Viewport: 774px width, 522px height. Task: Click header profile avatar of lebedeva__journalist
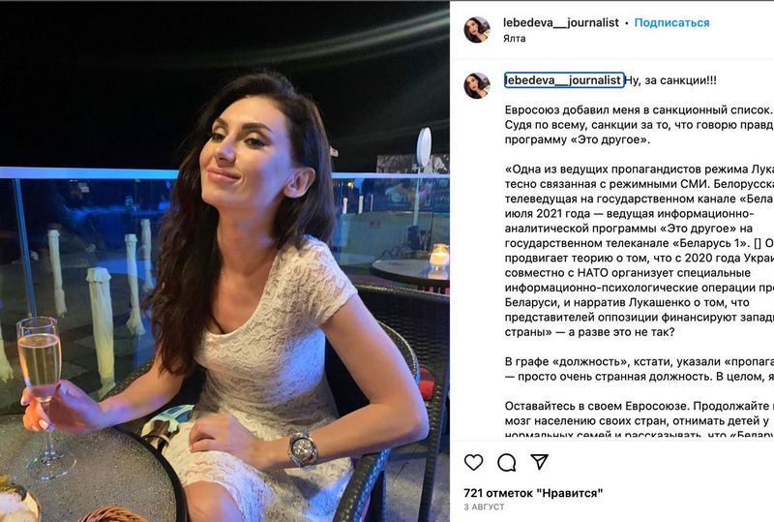[477, 30]
